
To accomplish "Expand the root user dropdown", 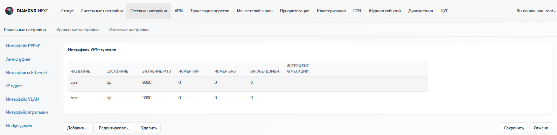I will [x=536, y=11].
